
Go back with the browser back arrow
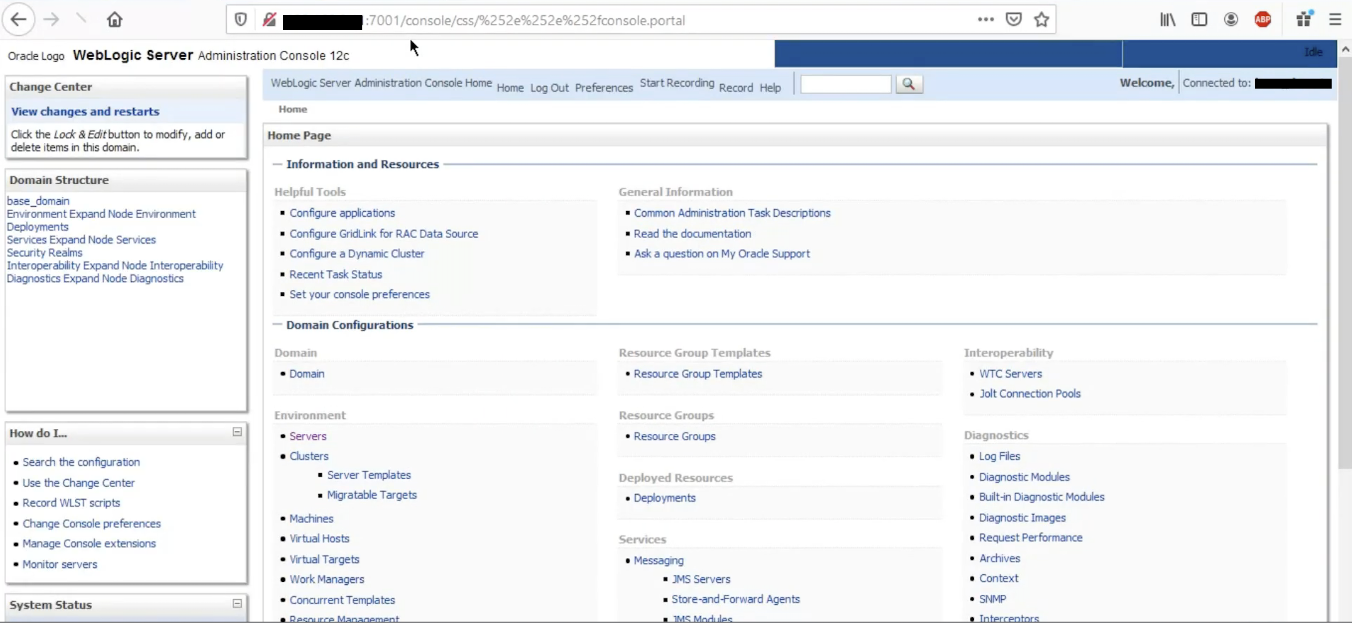coord(18,20)
